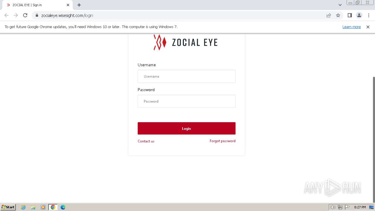Click the volume speaker tray icon

pos(333,207)
